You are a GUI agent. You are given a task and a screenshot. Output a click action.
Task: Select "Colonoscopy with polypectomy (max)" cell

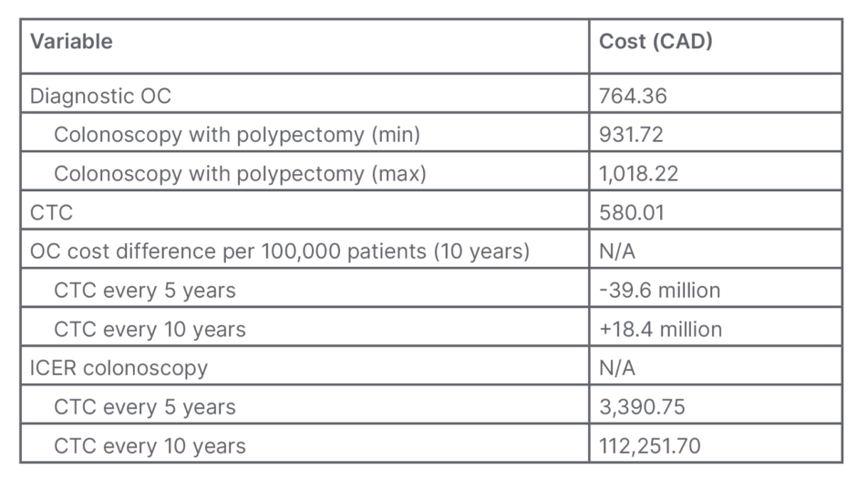(240, 174)
